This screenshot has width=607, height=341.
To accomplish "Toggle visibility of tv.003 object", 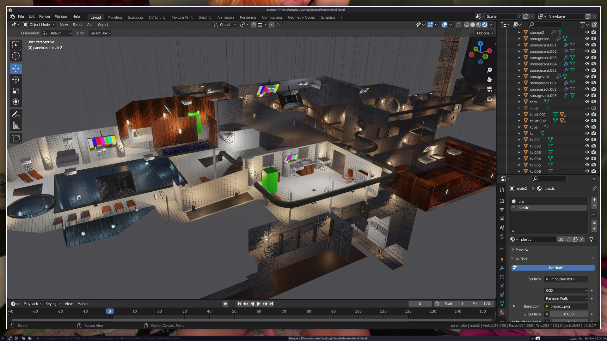I will pos(587,152).
